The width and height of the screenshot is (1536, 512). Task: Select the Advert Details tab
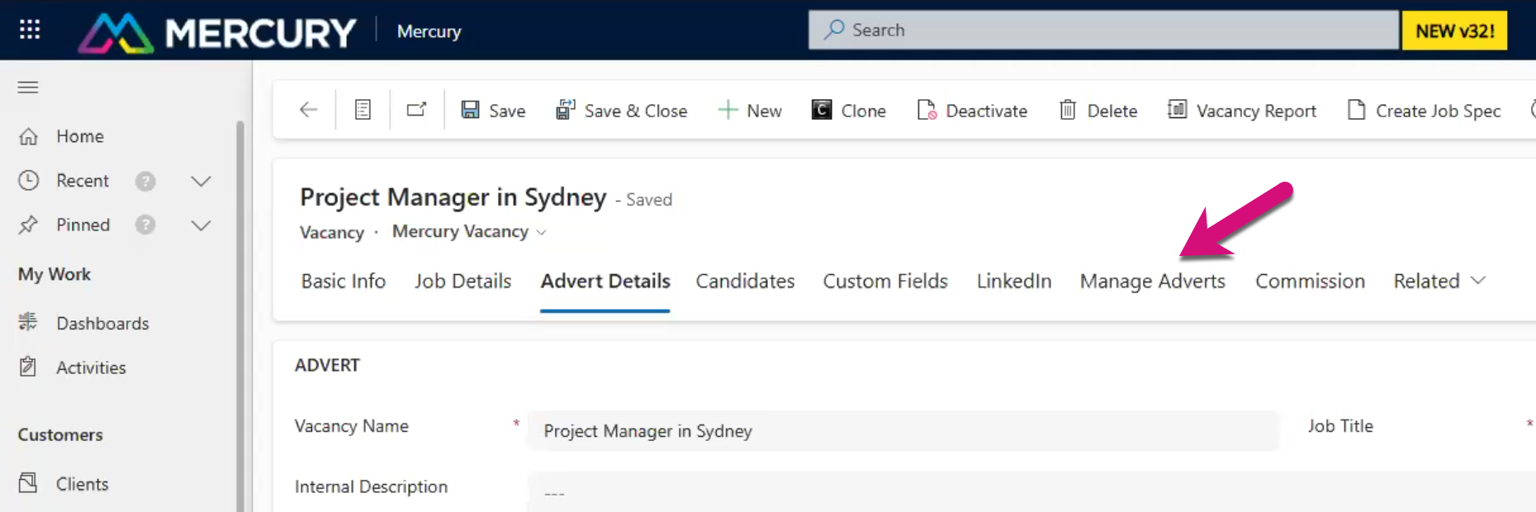click(605, 281)
